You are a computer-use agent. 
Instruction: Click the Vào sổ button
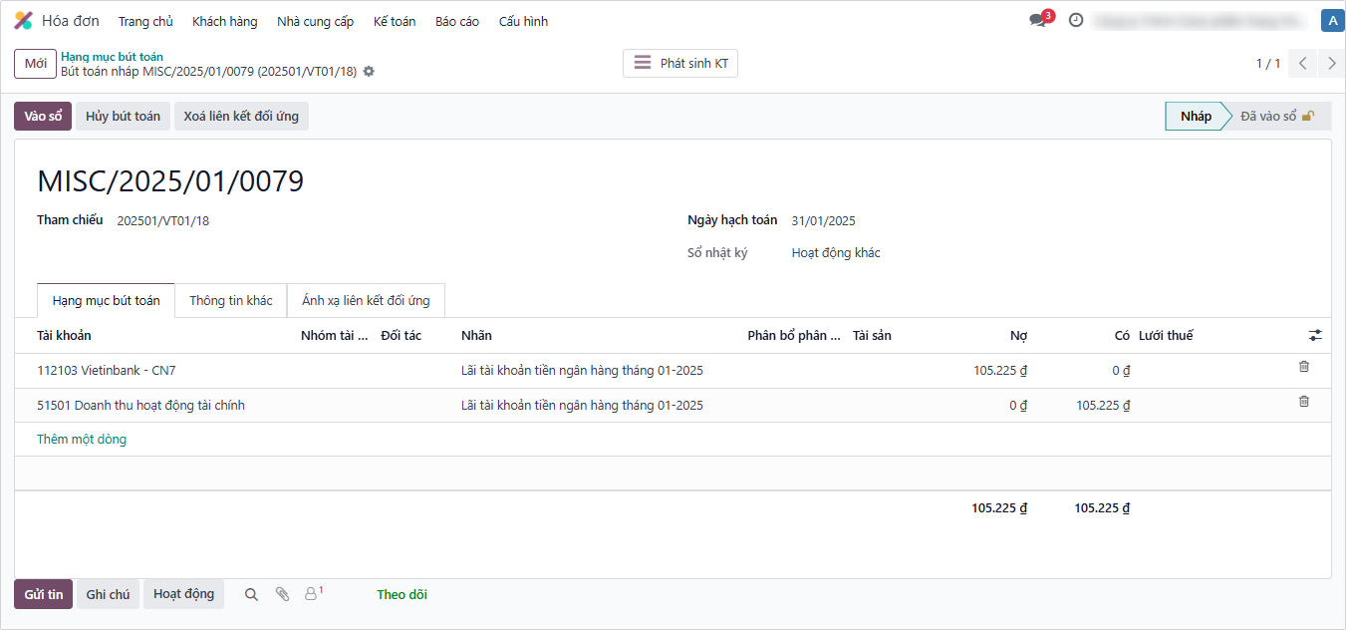coord(43,117)
